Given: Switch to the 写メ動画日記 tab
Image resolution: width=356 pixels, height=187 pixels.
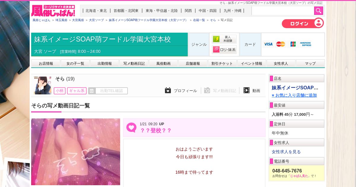Looking at the screenshot, I should click(x=134, y=64).
